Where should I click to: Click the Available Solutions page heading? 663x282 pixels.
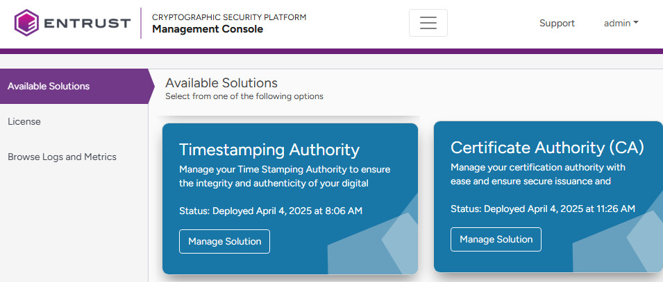click(221, 83)
